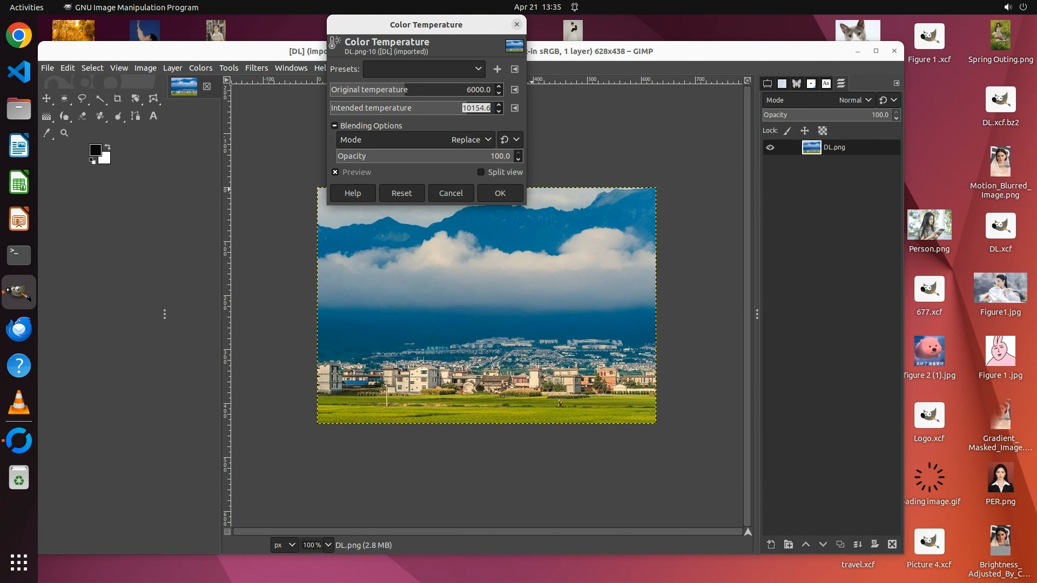Enable the Split view checkbox
Viewport: 1037px width, 583px height.
[481, 172]
